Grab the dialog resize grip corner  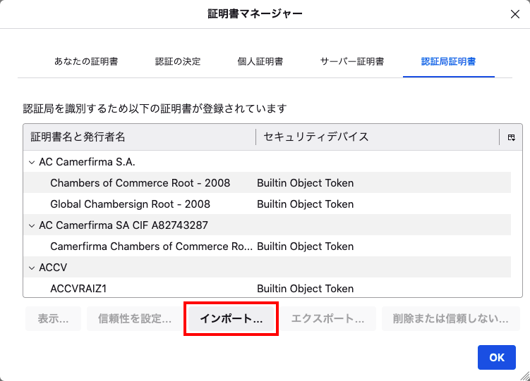tap(525, 376)
